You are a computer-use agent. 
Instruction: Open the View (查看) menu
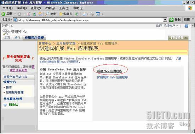pyautogui.click(x=36, y=8)
